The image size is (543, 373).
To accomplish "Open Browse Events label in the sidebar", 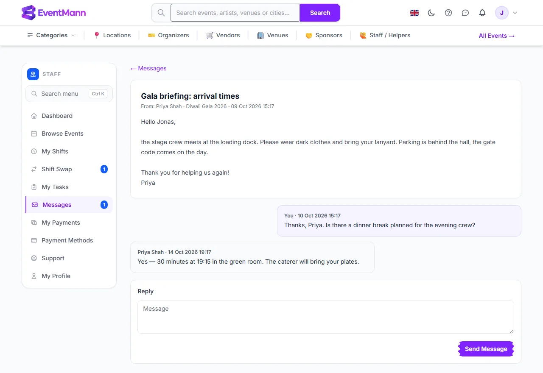I will [62, 134].
